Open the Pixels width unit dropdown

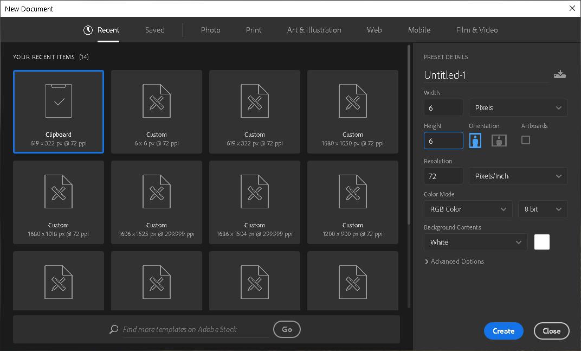[518, 107]
